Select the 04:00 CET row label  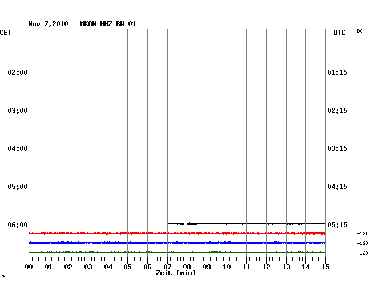pos(18,148)
